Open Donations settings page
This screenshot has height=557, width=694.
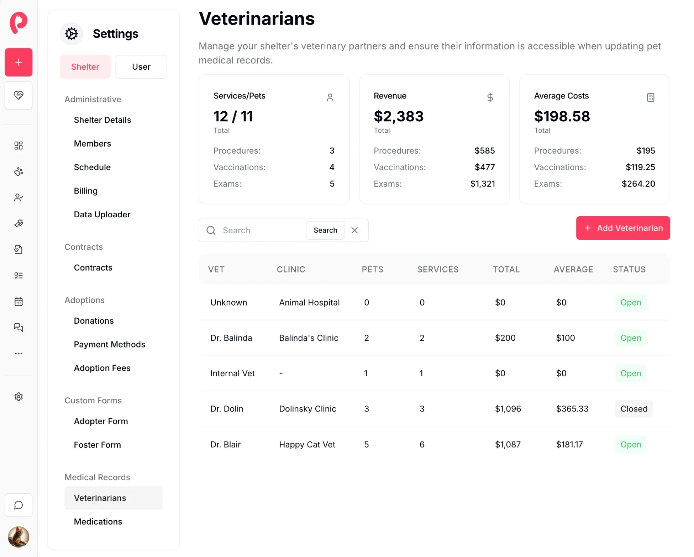(94, 321)
